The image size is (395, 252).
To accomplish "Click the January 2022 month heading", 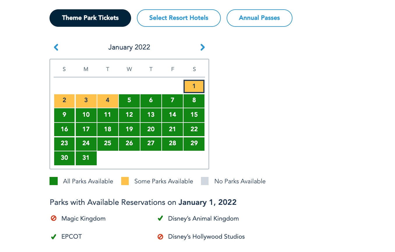I will pyautogui.click(x=129, y=47).
